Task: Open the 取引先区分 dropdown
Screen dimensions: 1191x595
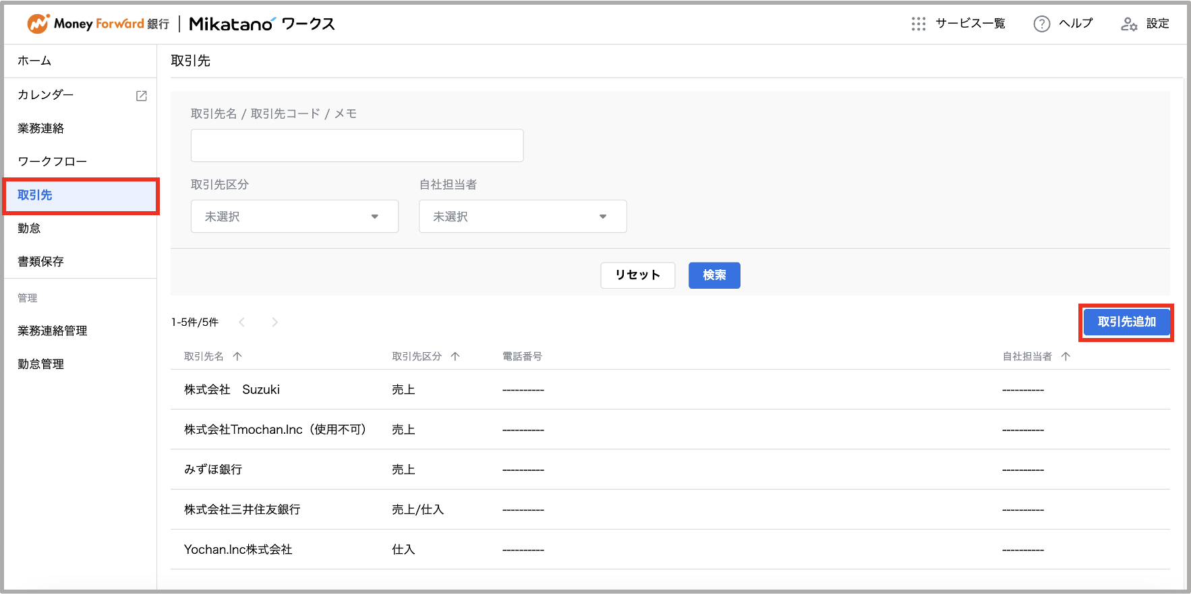Action: pyautogui.click(x=295, y=217)
